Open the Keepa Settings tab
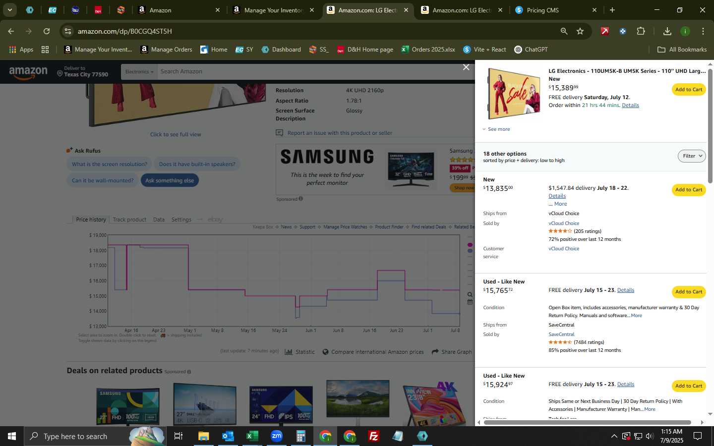 click(x=181, y=220)
